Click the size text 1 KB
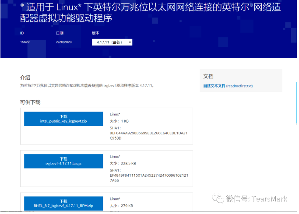Viewport: 299px width, 214px height. pos(125,121)
